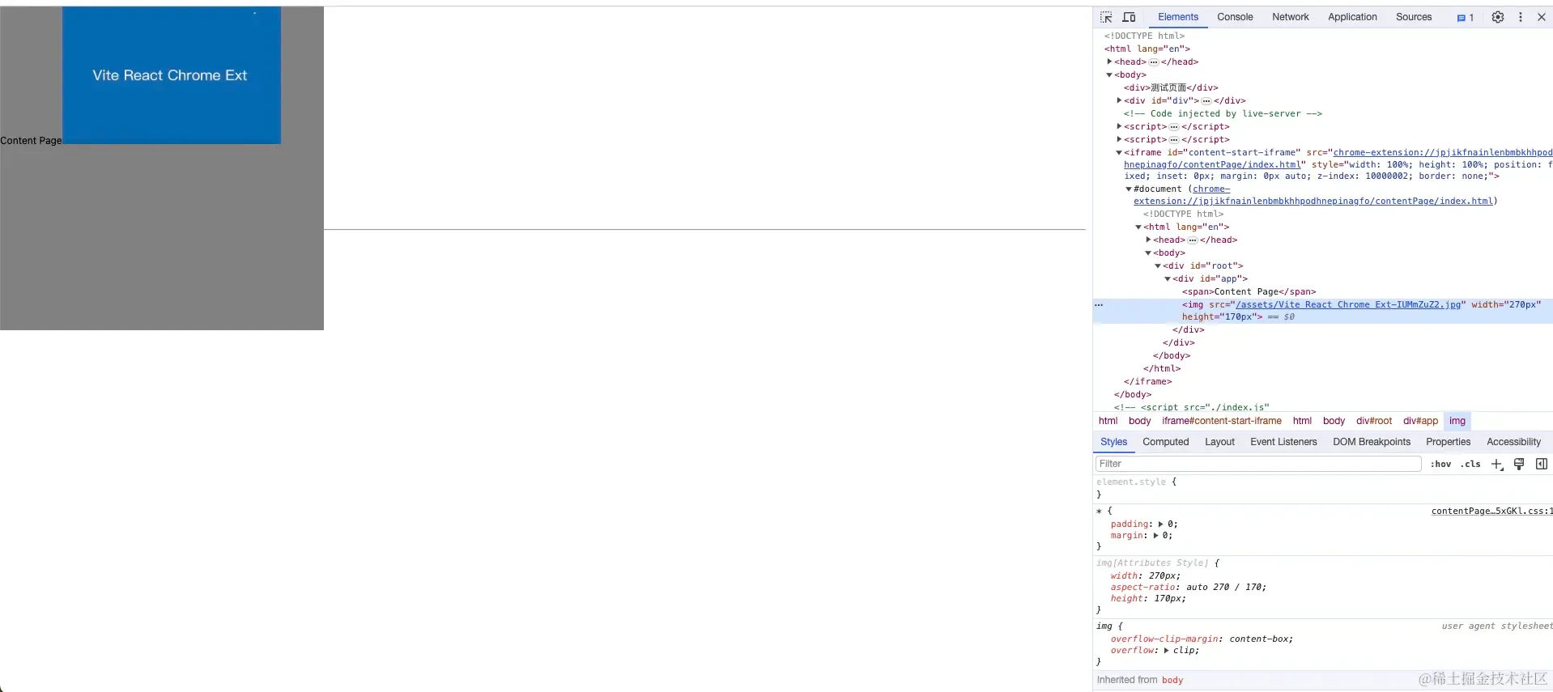Collapse the div id="app" node
This screenshot has height=692, width=1553.
pyautogui.click(x=1168, y=278)
